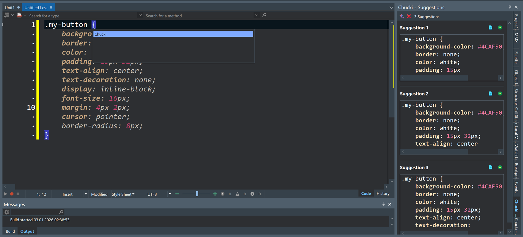This screenshot has height=237, width=523.
Task: Expand the 'Search for a type' combo box arrow
Action: click(x=140, y=15)
